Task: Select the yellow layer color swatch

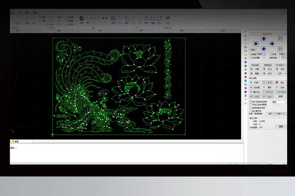Action: tap(245, 54)
